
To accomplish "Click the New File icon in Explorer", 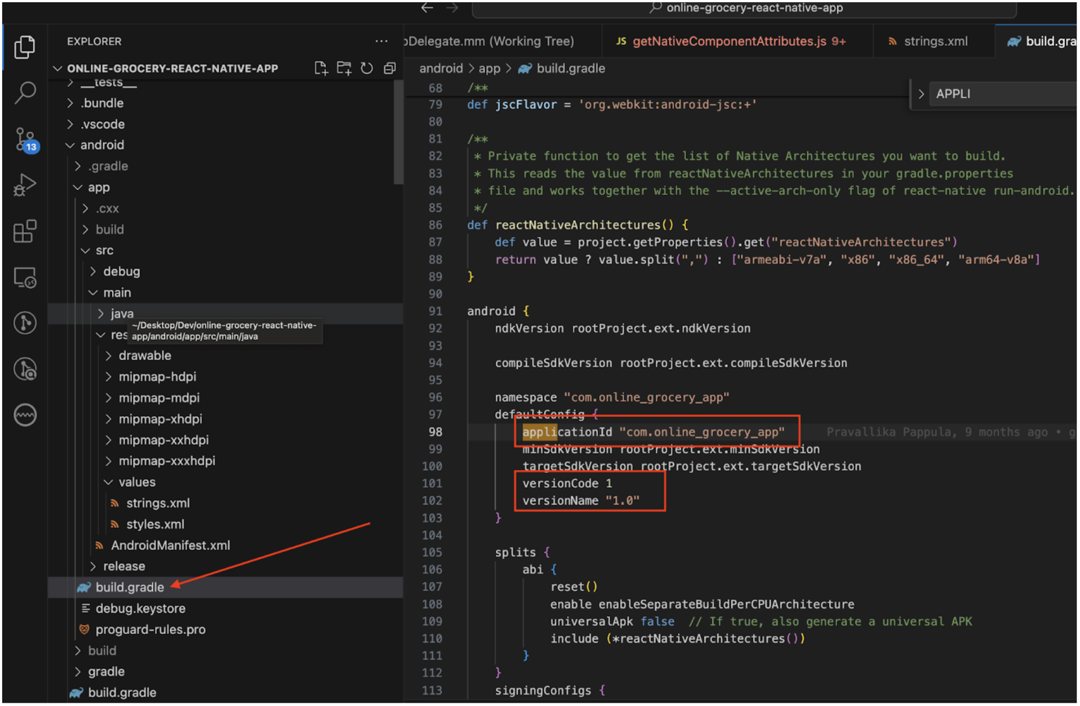I will point(321,68).
